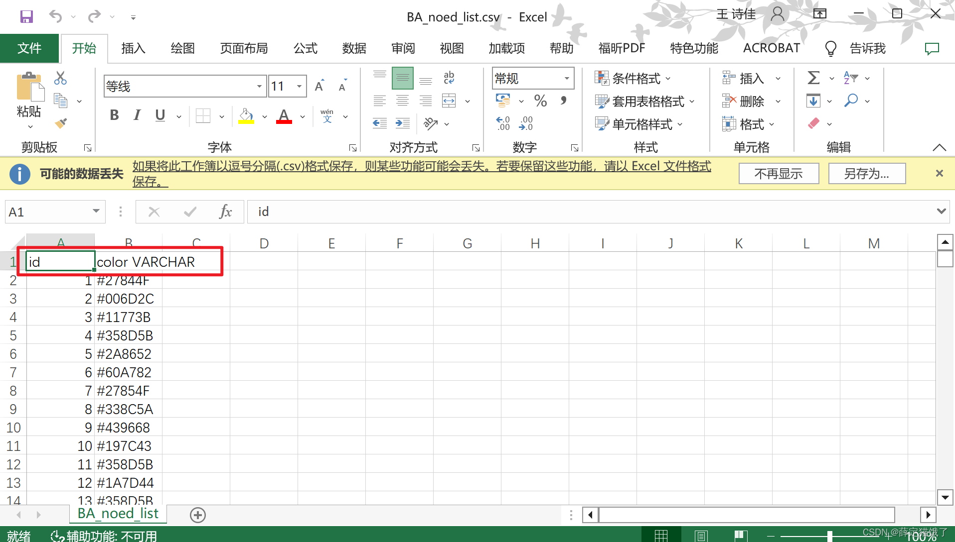Screen dimensions: 955x542
Task: Click the increase decimal places icon
Action: 503,123
